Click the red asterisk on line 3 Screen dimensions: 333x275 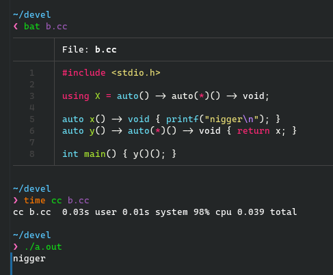pyautogui.click(x=202, y=96)
